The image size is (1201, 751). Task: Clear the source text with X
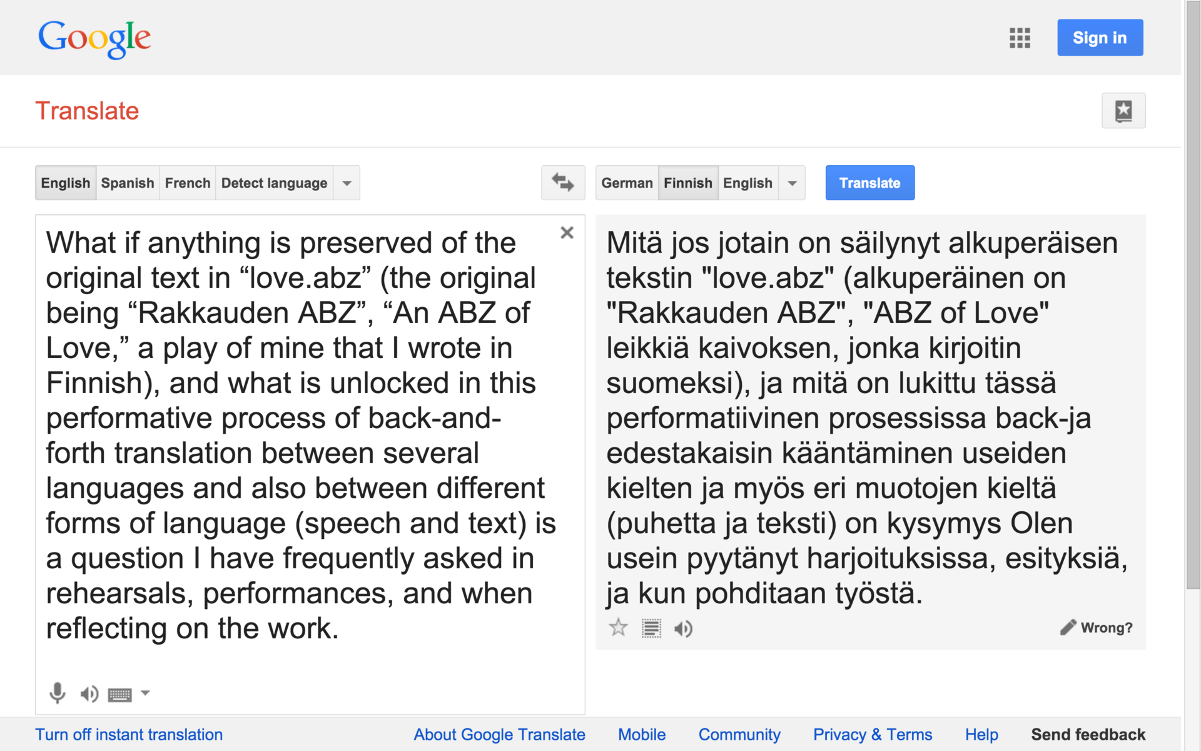point(567,233)
